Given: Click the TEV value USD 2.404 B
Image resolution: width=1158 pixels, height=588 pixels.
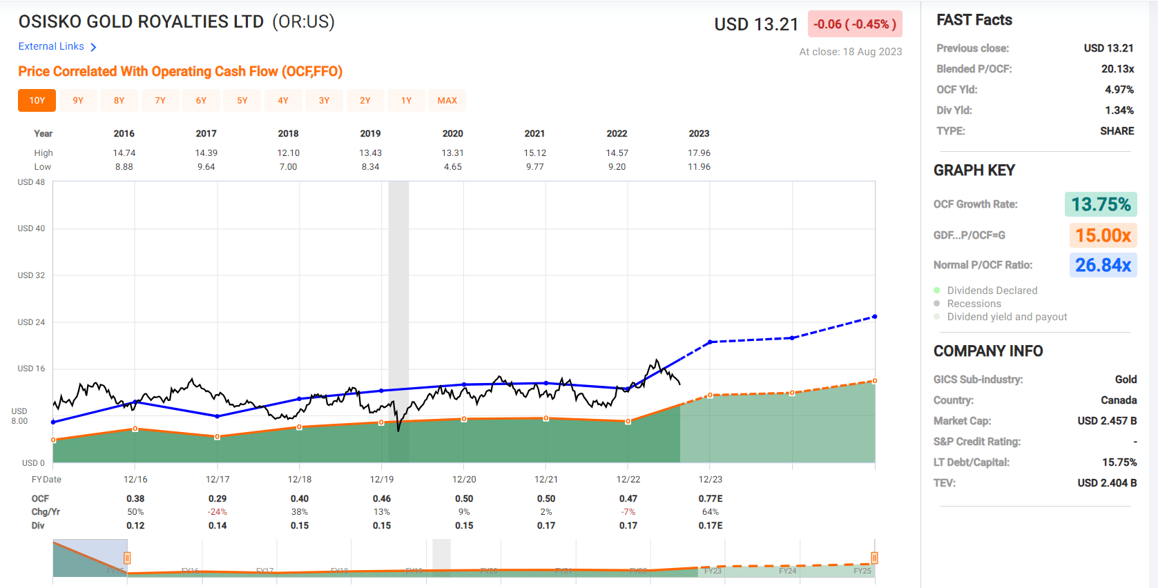Looking at the screenshot, I should point(1107,483).
